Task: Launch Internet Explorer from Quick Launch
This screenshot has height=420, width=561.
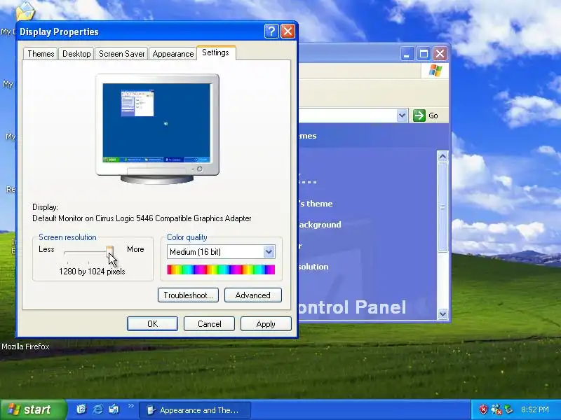Action: click(97, 409)
